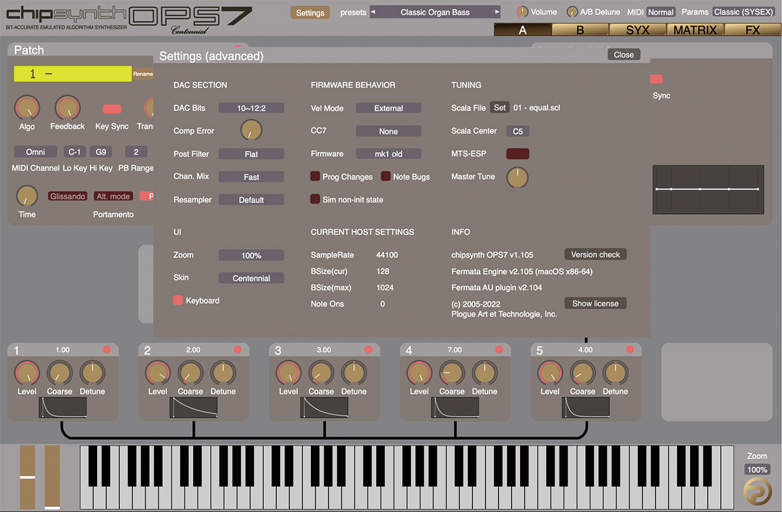Open the Firmware dropdown showing mk1 old
Image resolution: width=782 pixels, height=512 pixels.
tap(388, 154)
